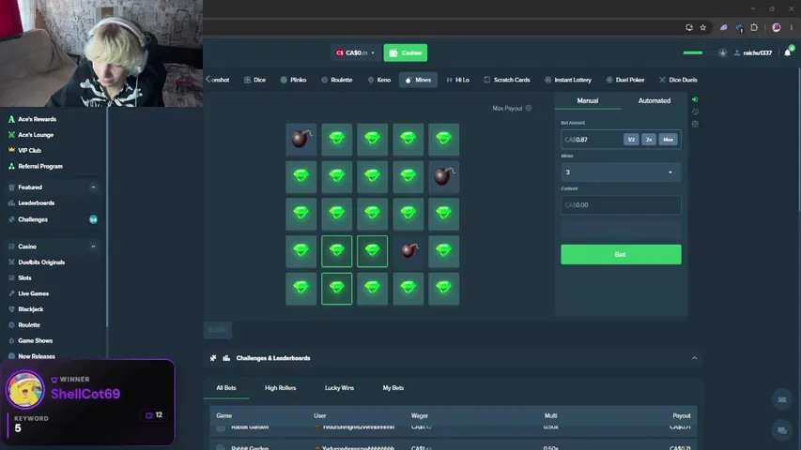Toggle sound icon beside bet panel
801x450 pixels.
point(695,99)
